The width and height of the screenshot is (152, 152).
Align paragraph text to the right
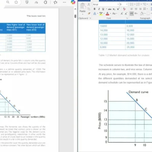[x=140, y=9]
